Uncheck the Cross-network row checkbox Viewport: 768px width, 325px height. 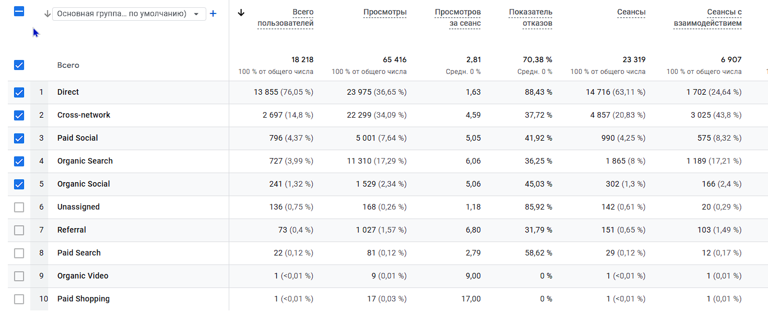(x=19, y=115)
